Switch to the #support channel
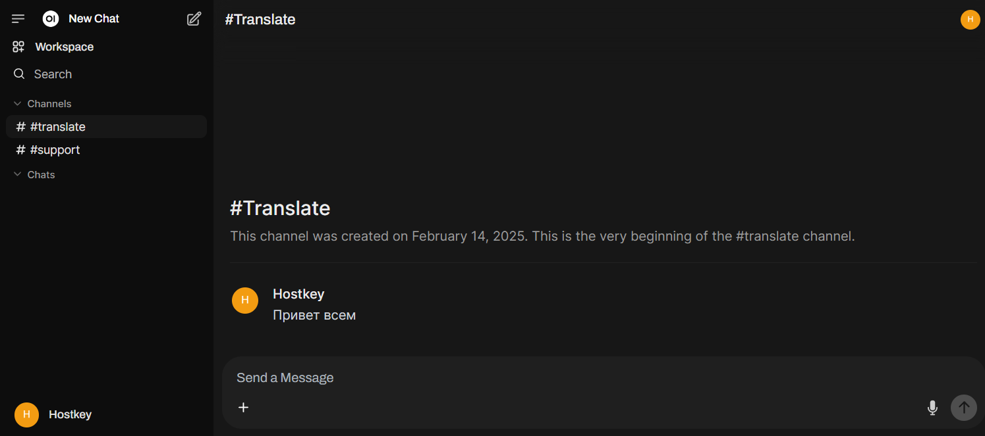 106,150
